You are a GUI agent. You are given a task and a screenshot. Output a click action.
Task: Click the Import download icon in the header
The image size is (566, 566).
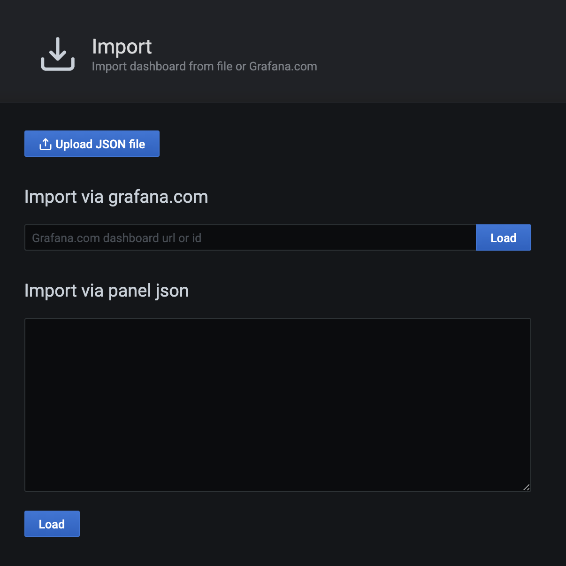coord(58,54)
